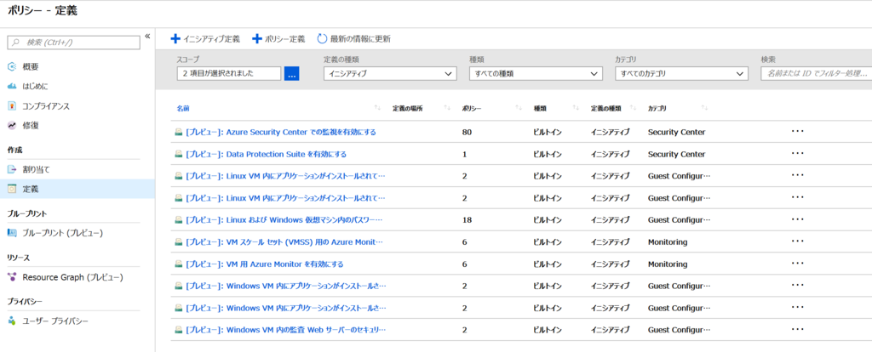Open the 定義の種類 dropdown
Viewport: 872px width, 352px height.
[390, 73]
